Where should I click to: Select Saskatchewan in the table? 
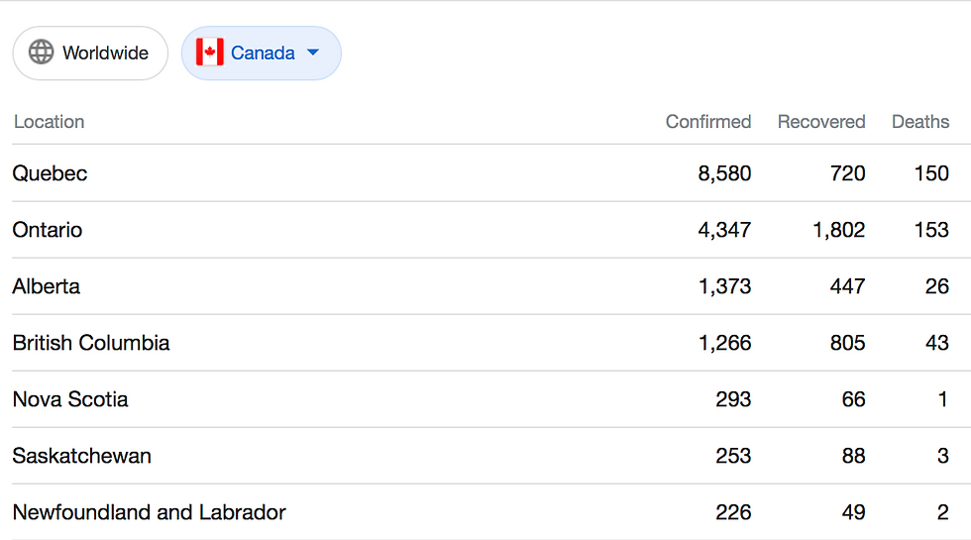coord(82,456)
